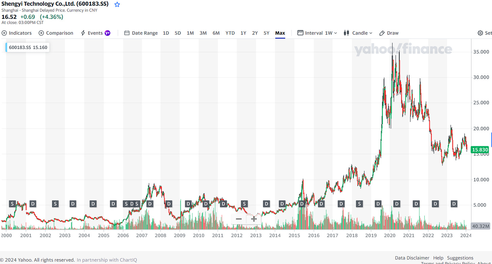
Task: Switch to the YTD time range
Action: tap(230, 33)
